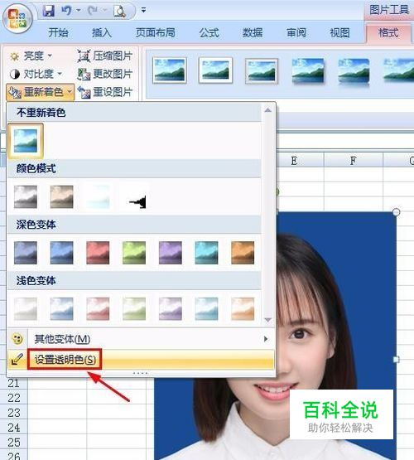414x460 pixels.
Task: Click 更改图片 change picture button
Action: pyautogui.click(x=105, y=74)
